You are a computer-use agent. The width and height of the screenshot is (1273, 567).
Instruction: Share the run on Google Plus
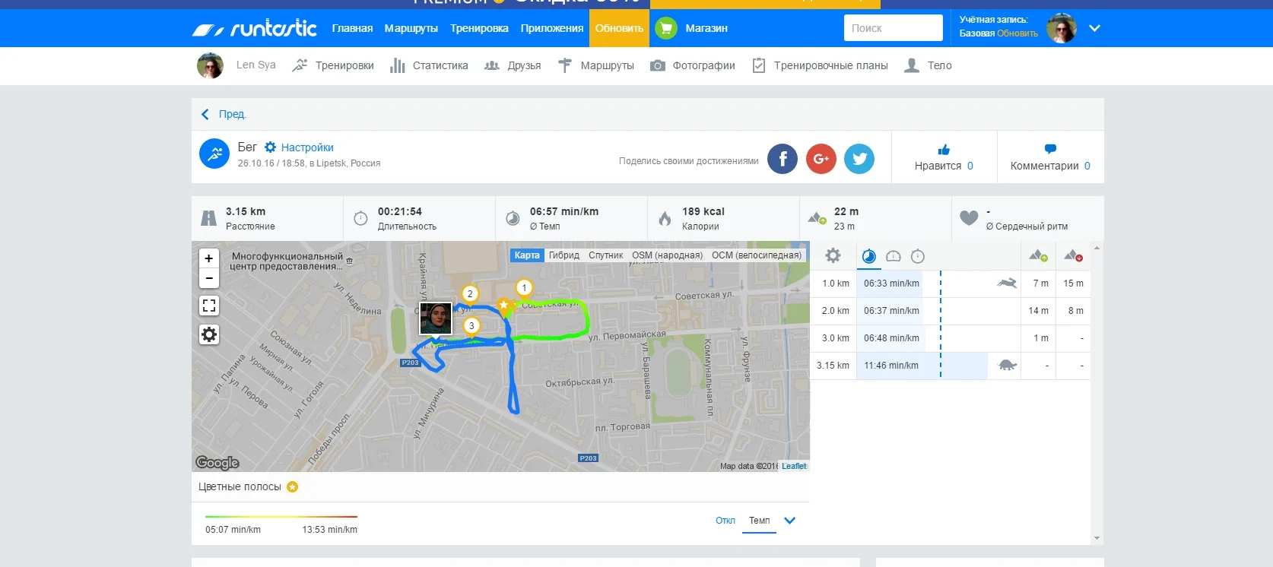click(821, 159)
